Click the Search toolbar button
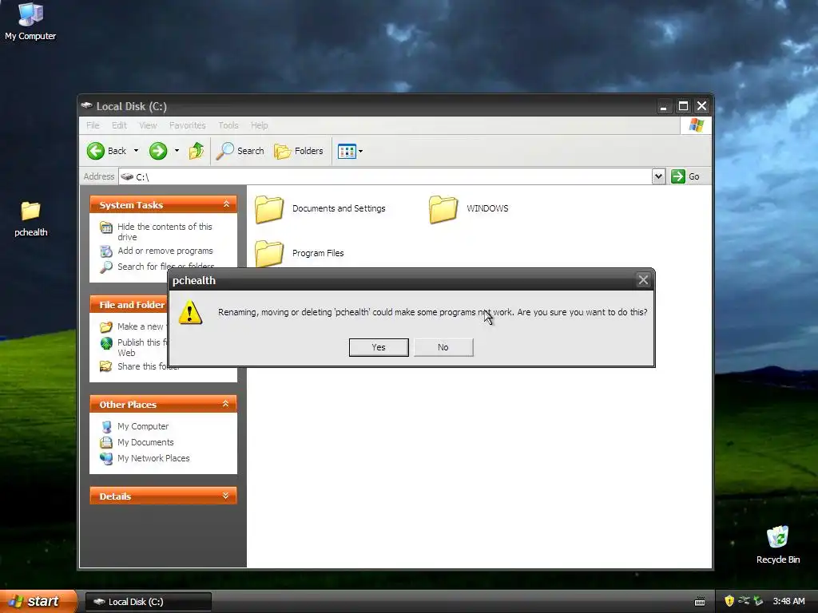The width and height of the screenshot is (818, 613). click(240, 151)
